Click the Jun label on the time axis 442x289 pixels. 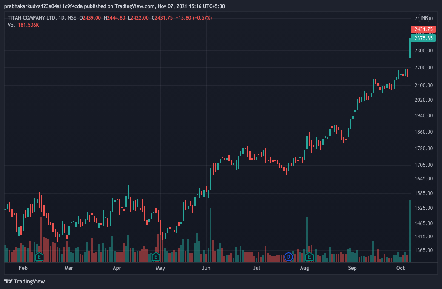point(206,268)
